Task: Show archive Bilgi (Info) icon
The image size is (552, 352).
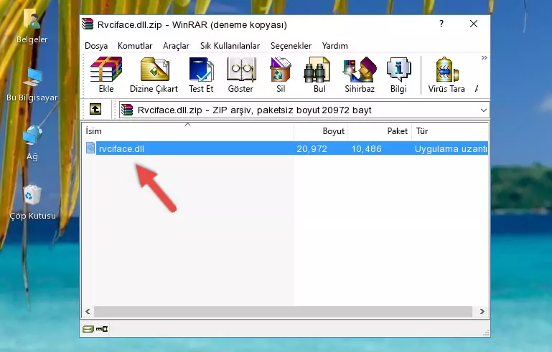Action: (398, 70)
